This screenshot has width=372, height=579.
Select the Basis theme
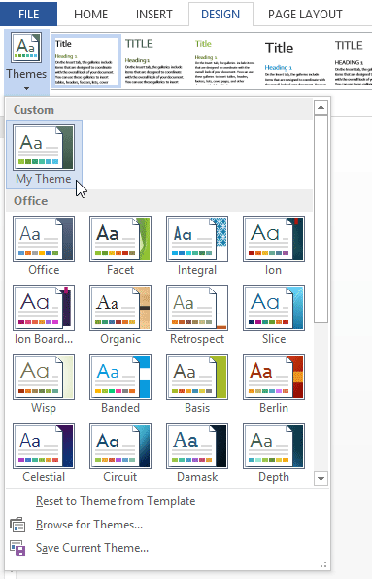[197, 384]
